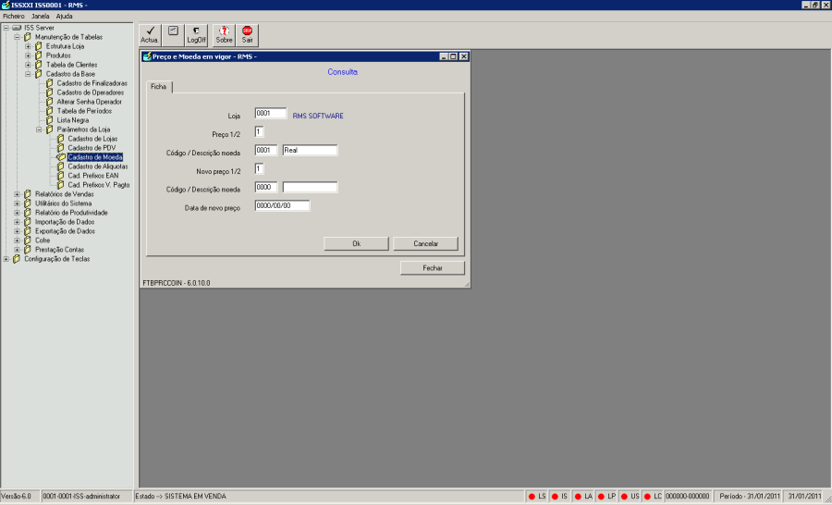The image size is (832, 505).
Task: Open the Ficheiro menu
Action: [14, 17]
